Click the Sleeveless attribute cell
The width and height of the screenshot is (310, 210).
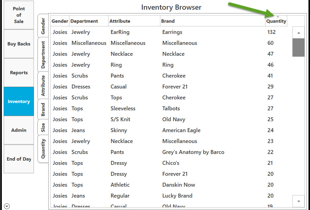click(x=123, y=108)
